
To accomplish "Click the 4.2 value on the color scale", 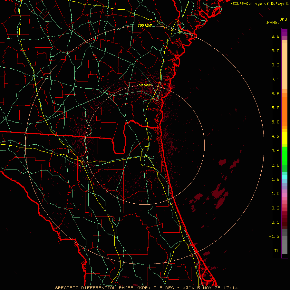I will 275,137.
